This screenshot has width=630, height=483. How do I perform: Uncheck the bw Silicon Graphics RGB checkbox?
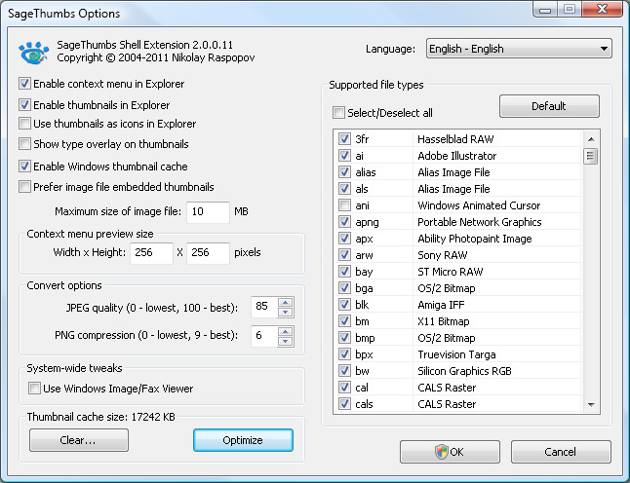(344, 371)
